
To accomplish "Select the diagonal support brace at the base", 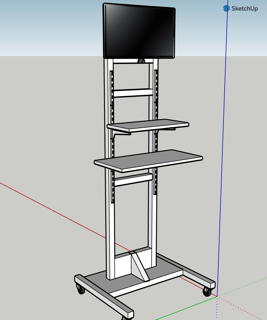I will (x=139, y=267).
